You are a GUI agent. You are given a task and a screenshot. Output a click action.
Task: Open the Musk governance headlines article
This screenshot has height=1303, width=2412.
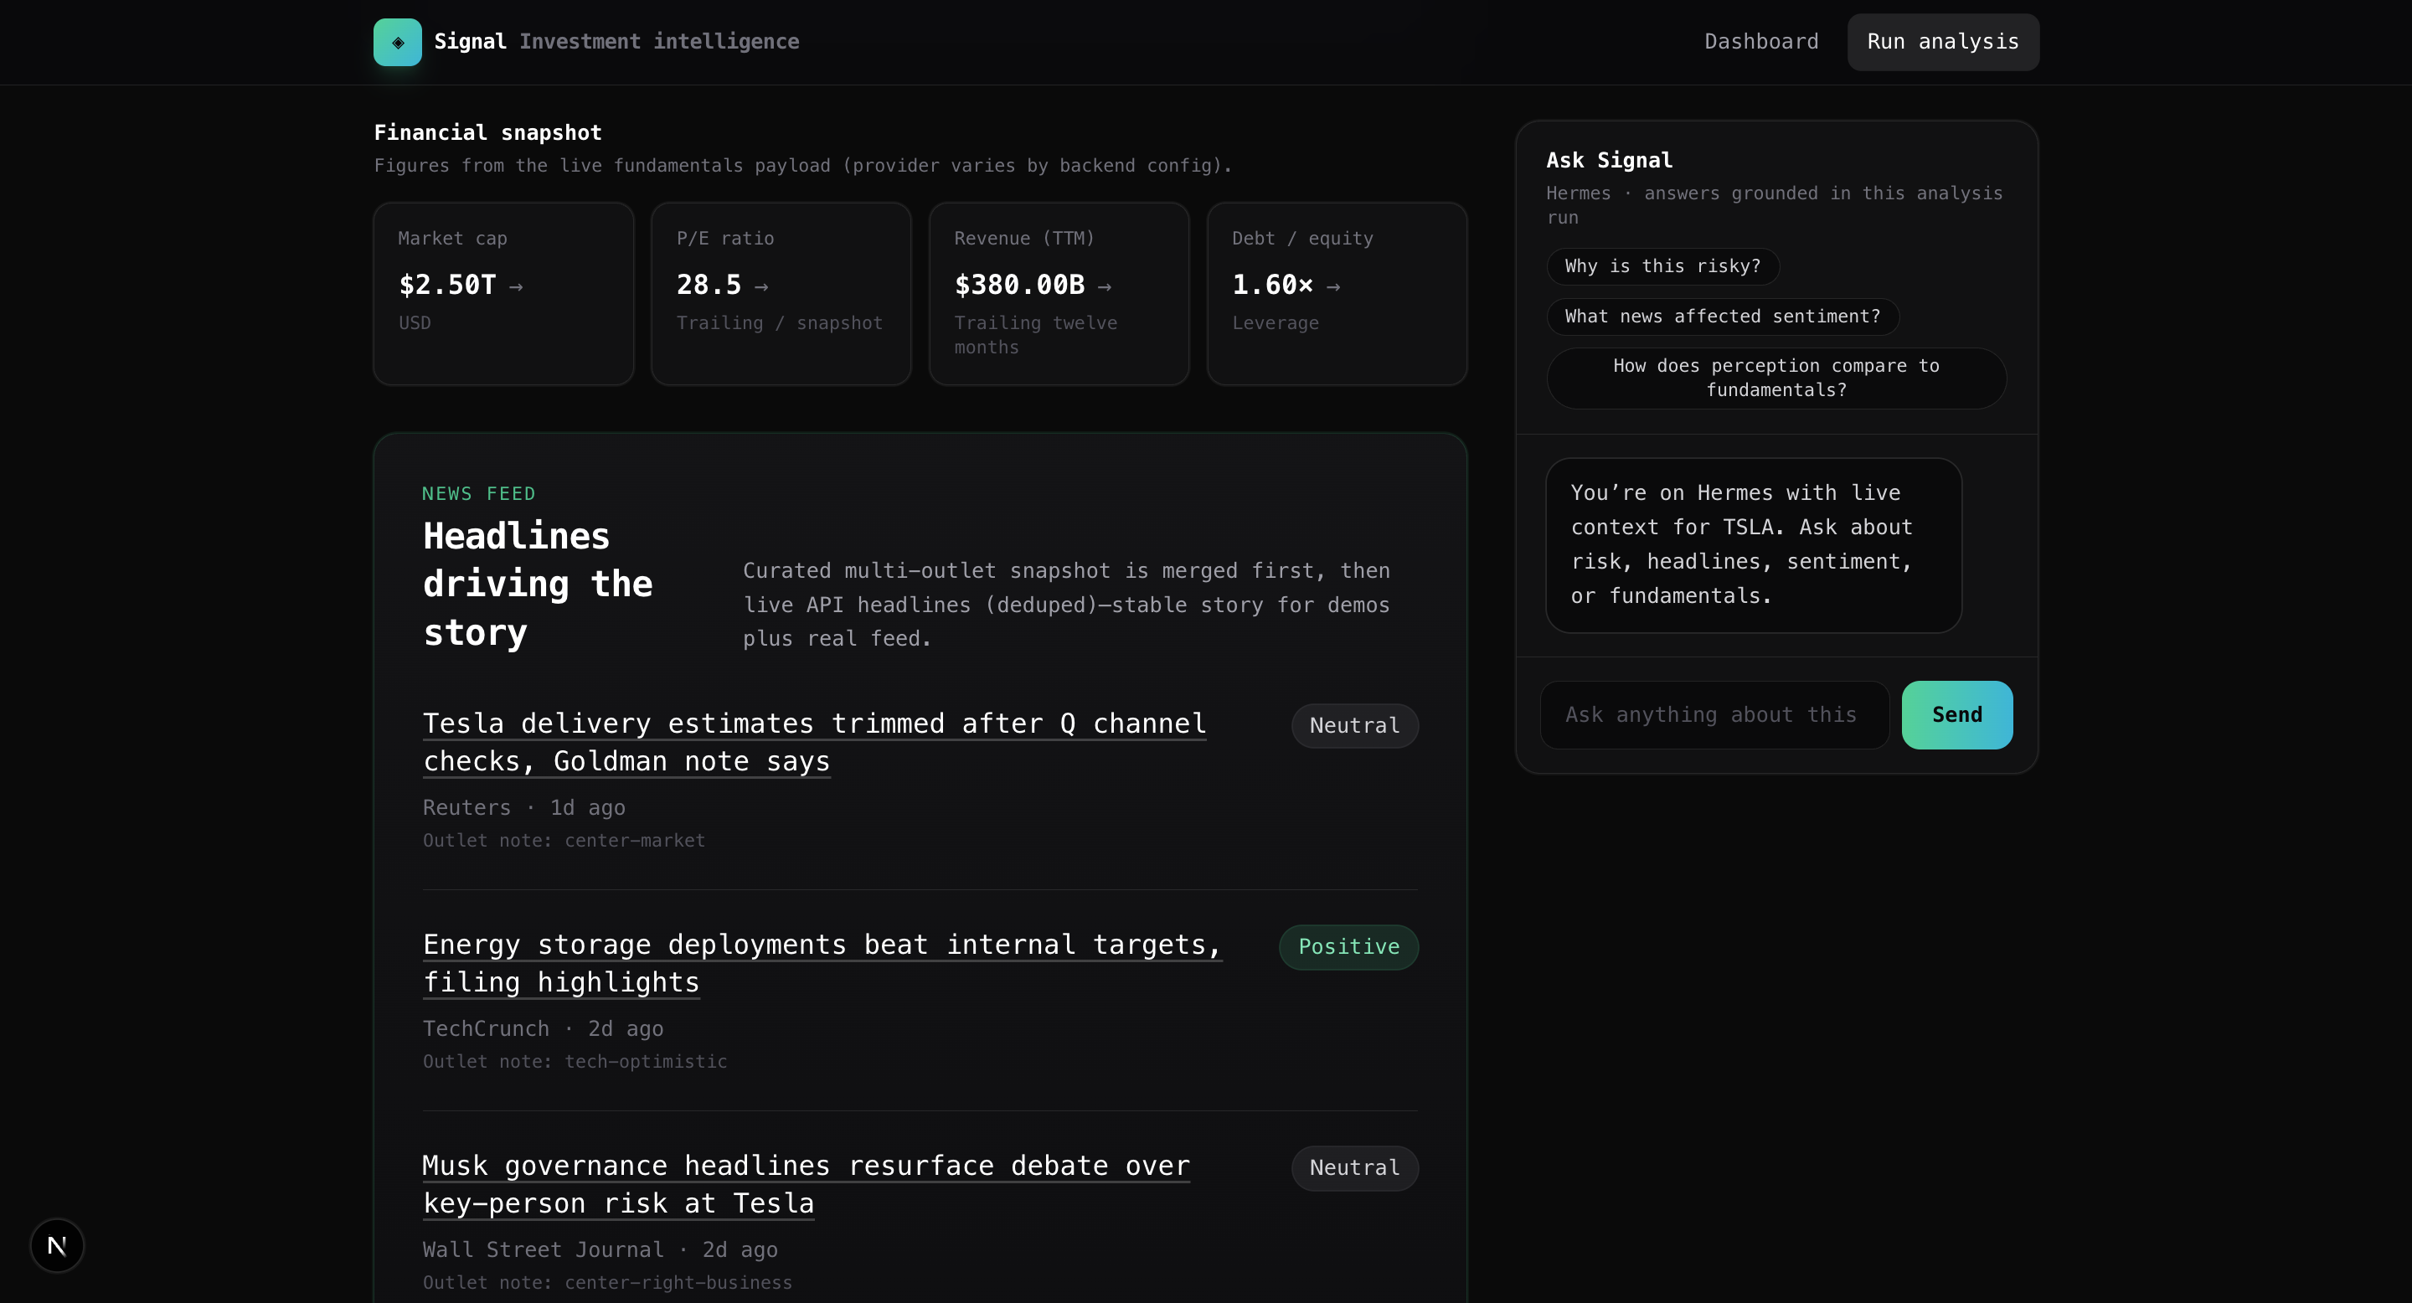point(805,1183)
